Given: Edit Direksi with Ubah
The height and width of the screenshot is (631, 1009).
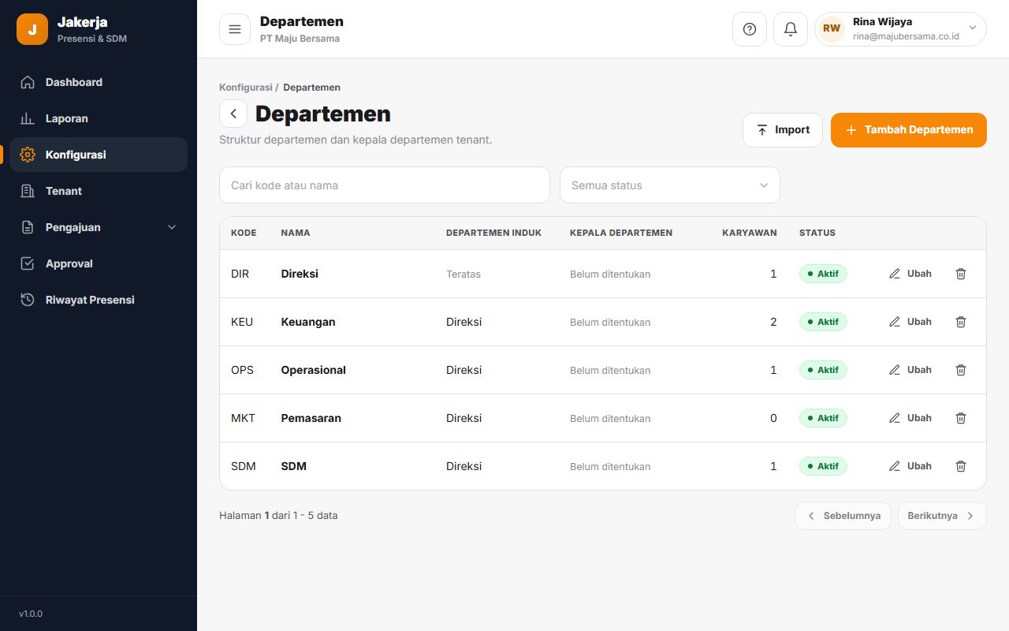Looking at the screenshot, I should pyautogui.click(x=910, y=274).
